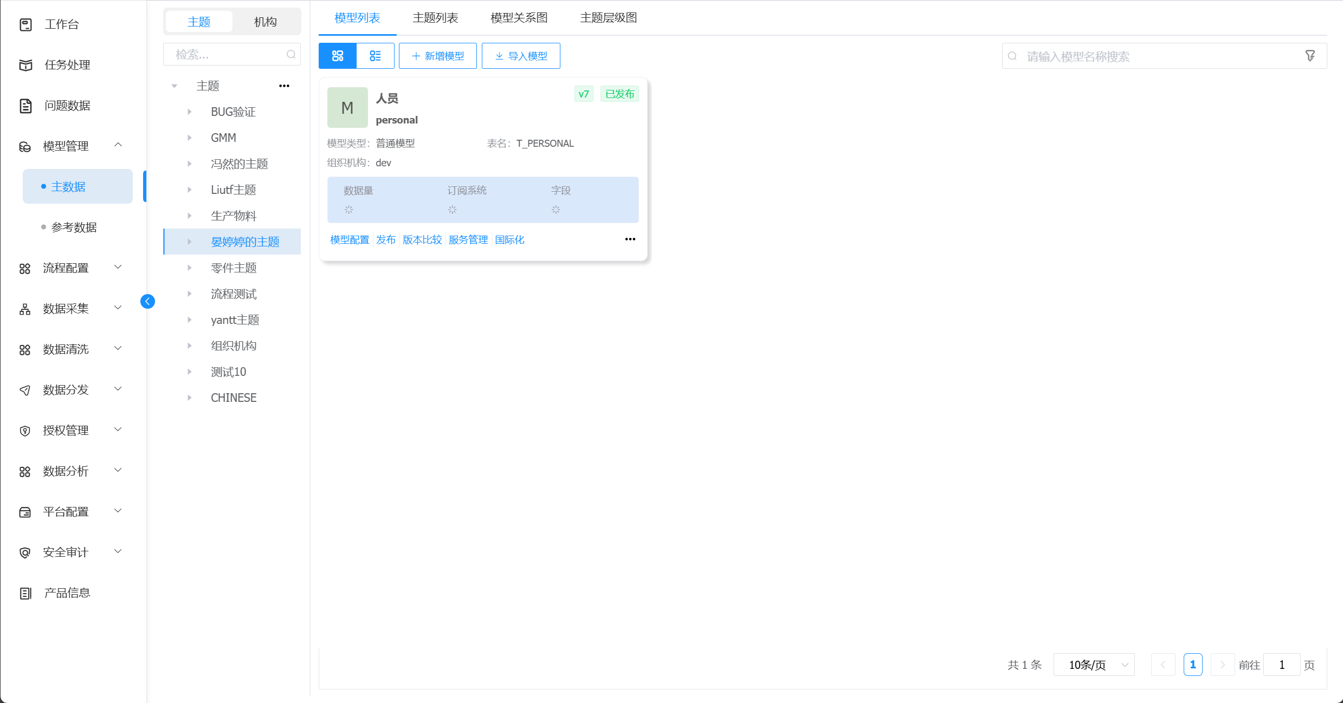Click the green M model thumbnail
The height and width of the screenshot is (703, 1343).
(x=347, y=108)
